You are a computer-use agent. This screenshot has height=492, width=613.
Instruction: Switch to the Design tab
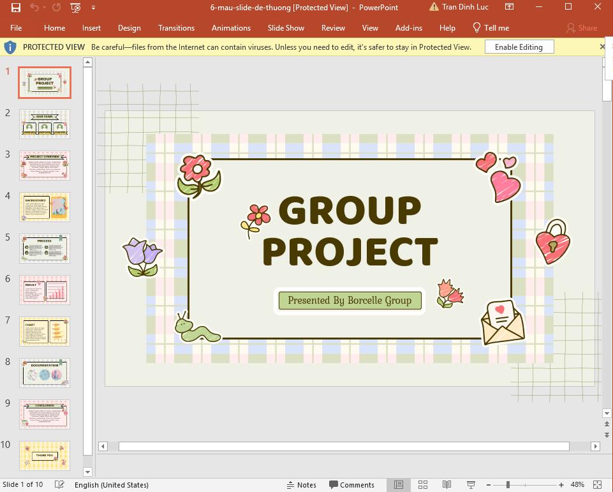pyautogui.click(x=129, y=27)
